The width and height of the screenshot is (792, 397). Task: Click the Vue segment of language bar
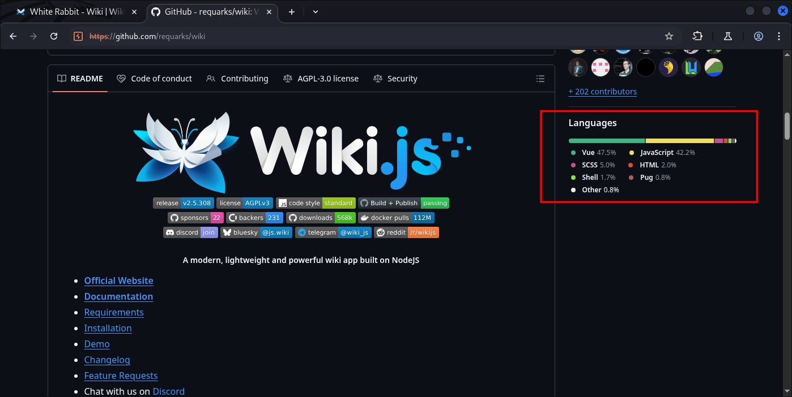[606, 141]
